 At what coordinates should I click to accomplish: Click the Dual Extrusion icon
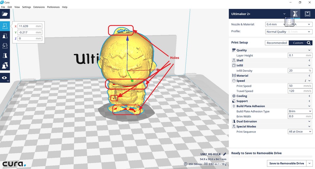(234, 121)
